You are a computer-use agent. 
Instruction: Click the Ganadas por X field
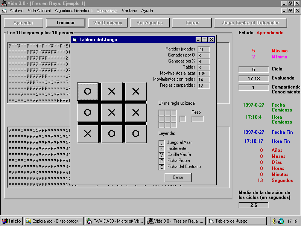point(204,61)
